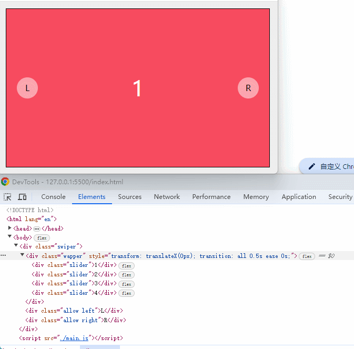The width and height of the screenshot is (354, 349).
Task: Toggle the flex badge on wapper div
Action: [307, 256]
